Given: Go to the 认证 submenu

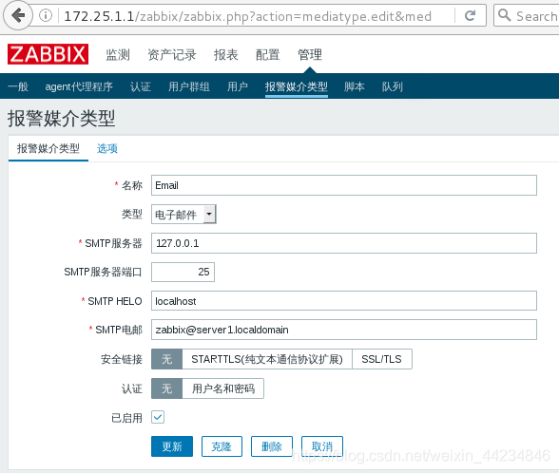Looking at the screenshot, I should (141, 86).
